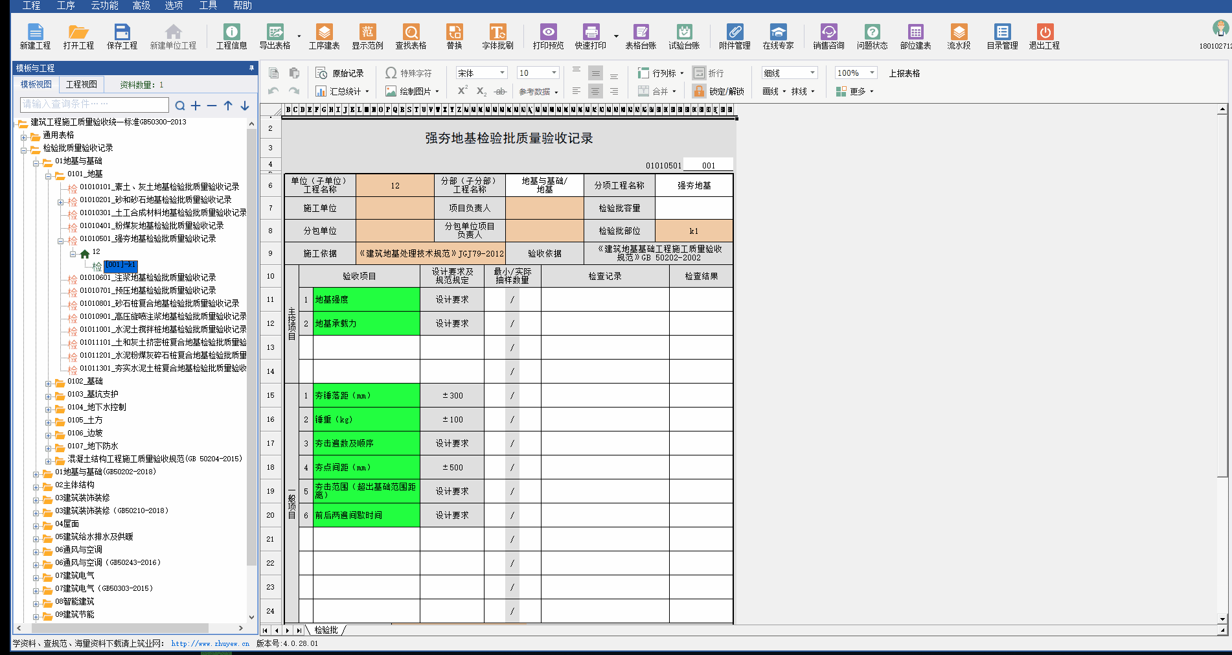This screenshot has width=1232, height=655.
Task: Launch 字体批刷 font batch brush
Action: coord(497,36)
